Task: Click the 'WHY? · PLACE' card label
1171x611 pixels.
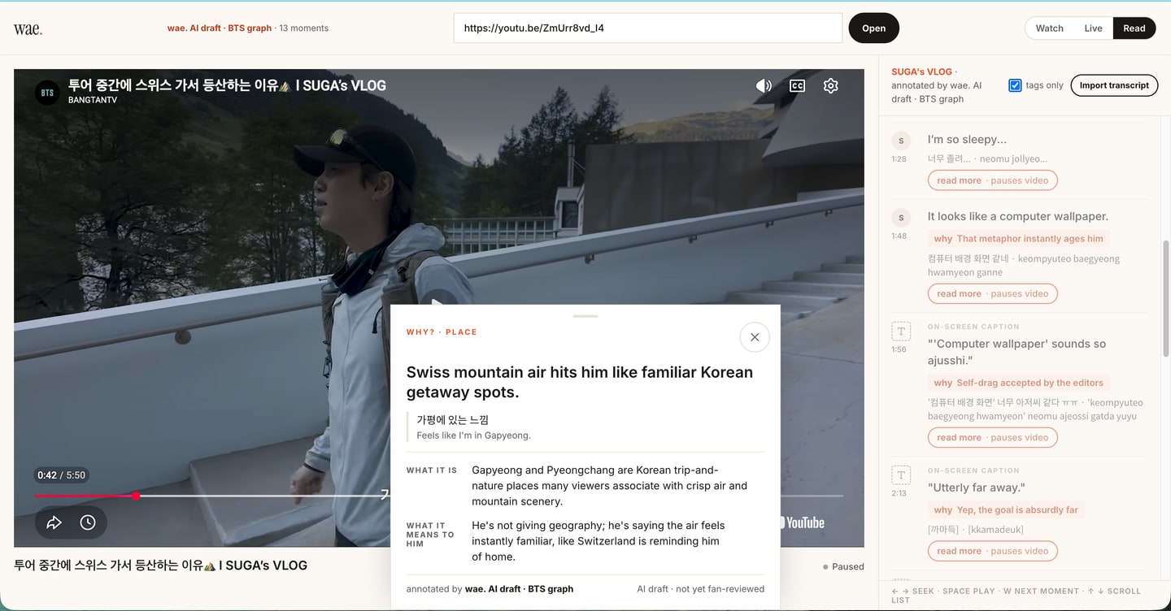Action: pyautogui.click(x=442, y=332)
